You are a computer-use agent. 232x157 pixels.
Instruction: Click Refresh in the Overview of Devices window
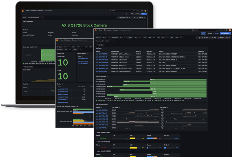pos(221,38)
